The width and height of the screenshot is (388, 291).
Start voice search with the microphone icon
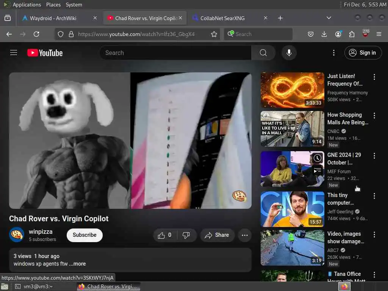coord(289,53)
